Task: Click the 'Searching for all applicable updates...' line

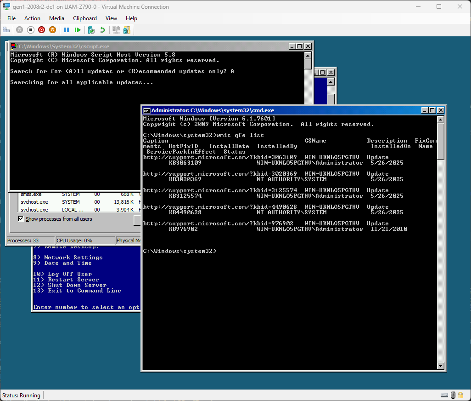Action: point(82,82)
